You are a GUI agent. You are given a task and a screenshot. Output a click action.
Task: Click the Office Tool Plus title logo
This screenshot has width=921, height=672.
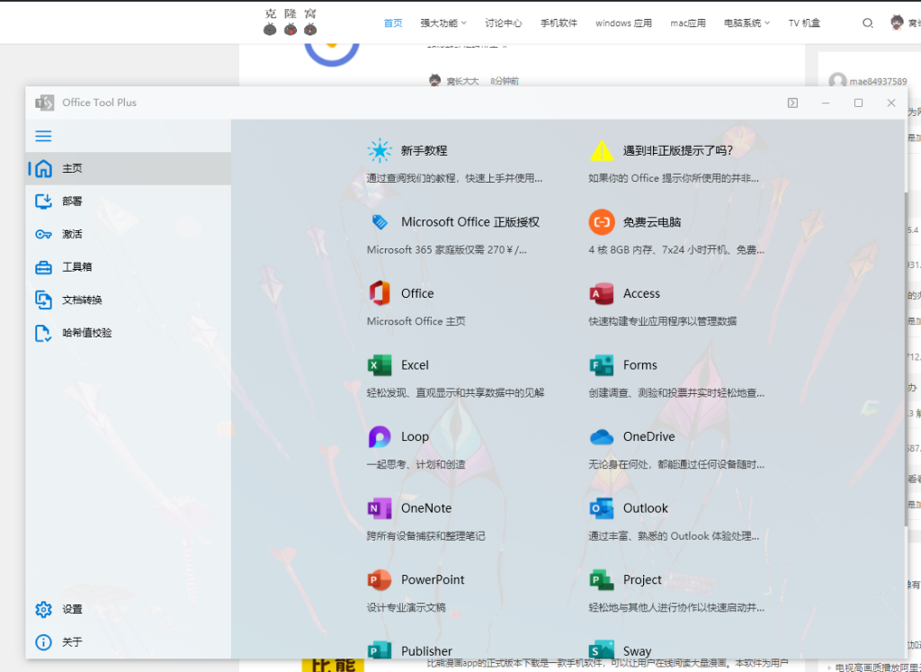[45, 103]
